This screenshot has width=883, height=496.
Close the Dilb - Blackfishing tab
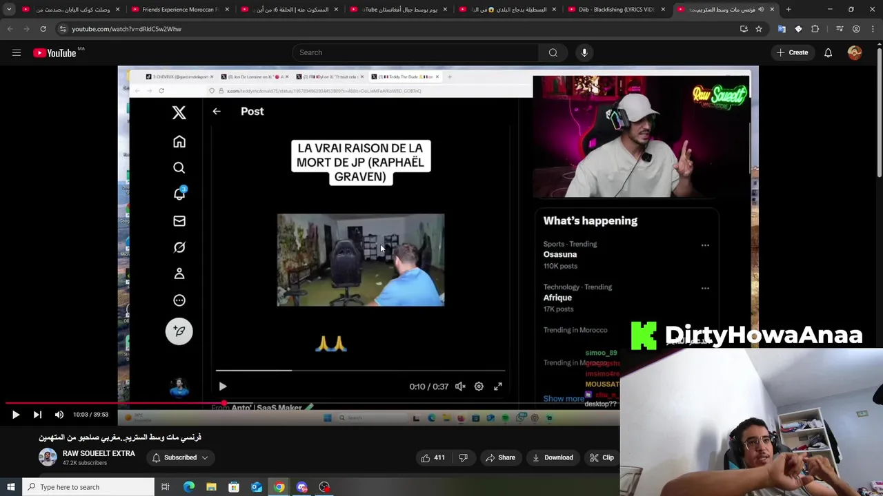click(663, 10)
